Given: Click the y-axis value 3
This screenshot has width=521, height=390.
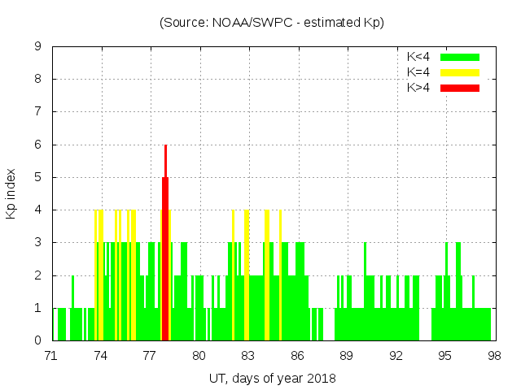Looking at the screenshot, I should coord(37,242).
